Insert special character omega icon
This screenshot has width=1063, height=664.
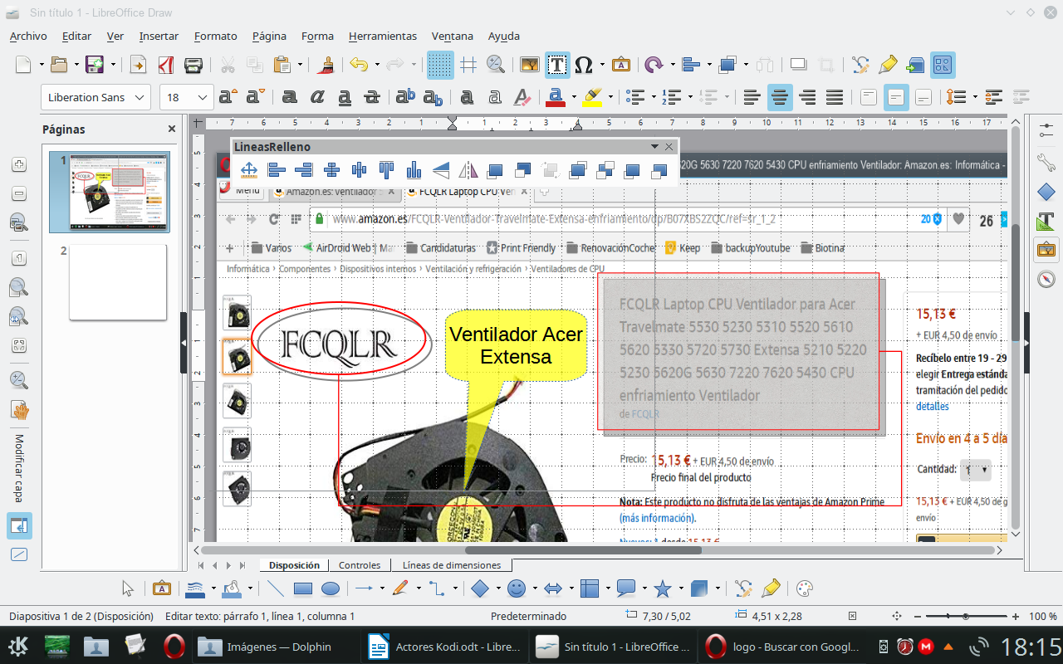point(584,65)
